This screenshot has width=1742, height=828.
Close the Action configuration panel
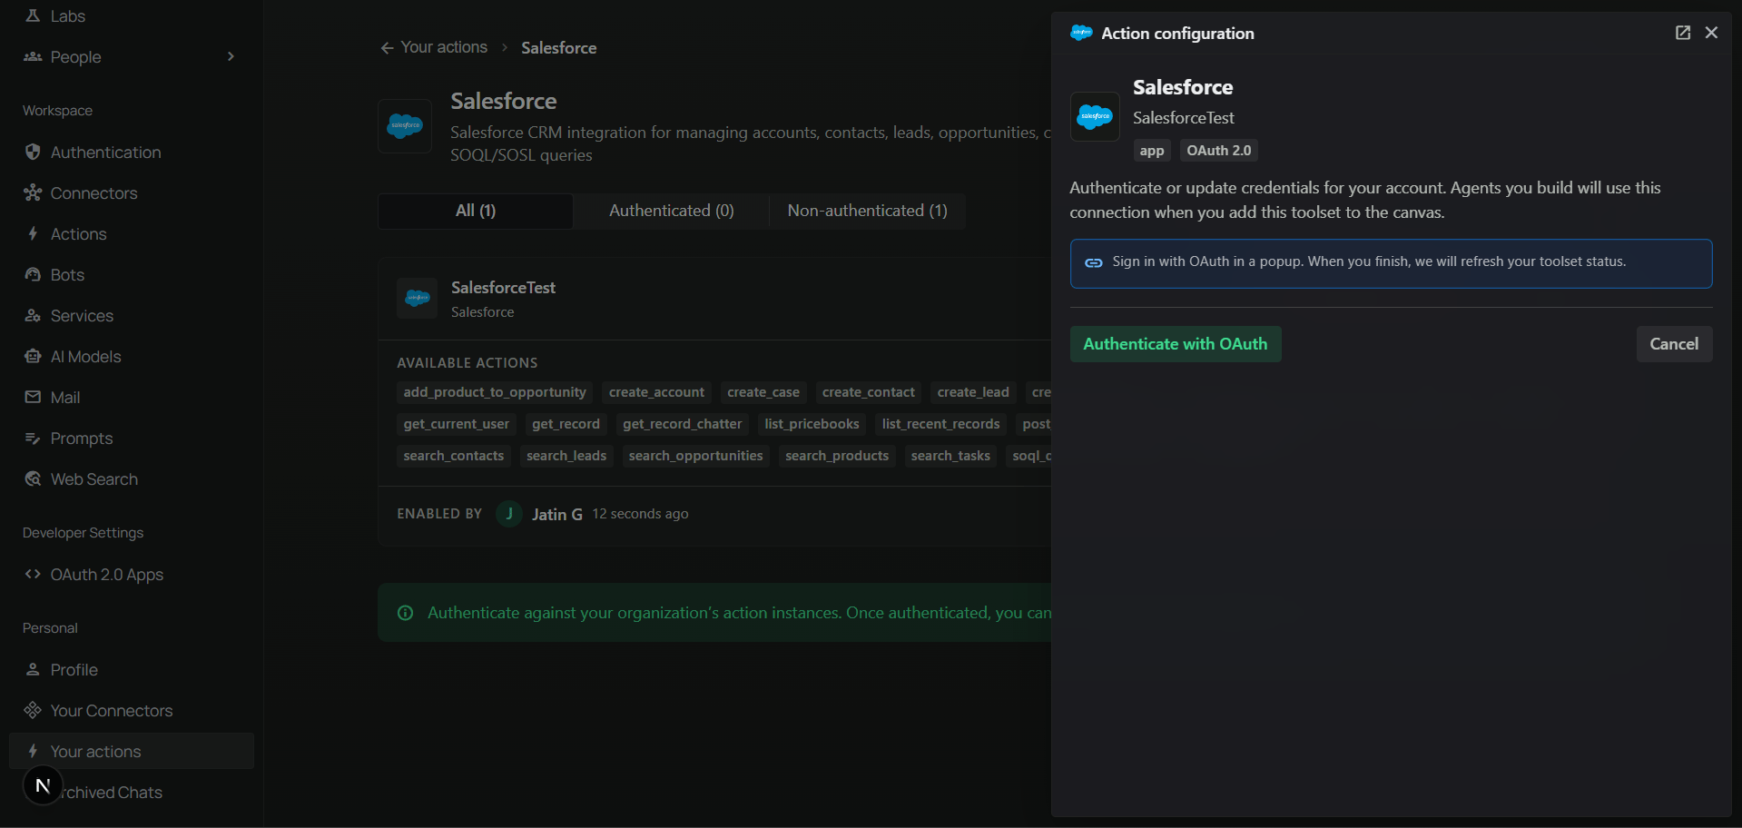point(1712,33)
